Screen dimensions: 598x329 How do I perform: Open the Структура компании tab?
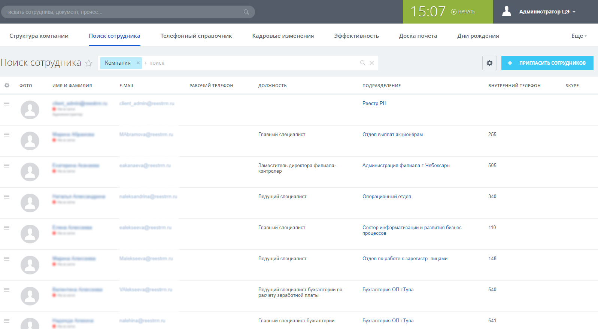[39, 36]
